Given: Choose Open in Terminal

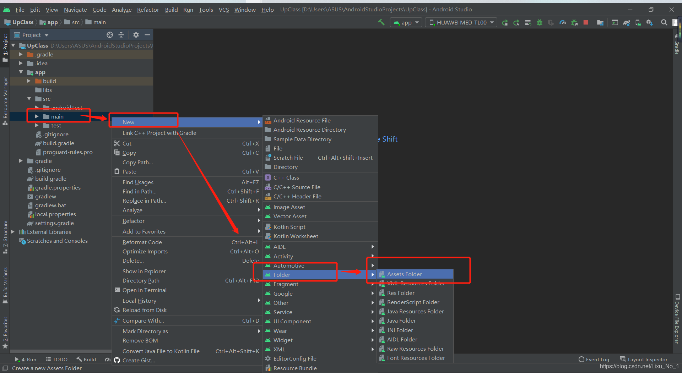Looking at the screenshot, I should coord(187,290).
